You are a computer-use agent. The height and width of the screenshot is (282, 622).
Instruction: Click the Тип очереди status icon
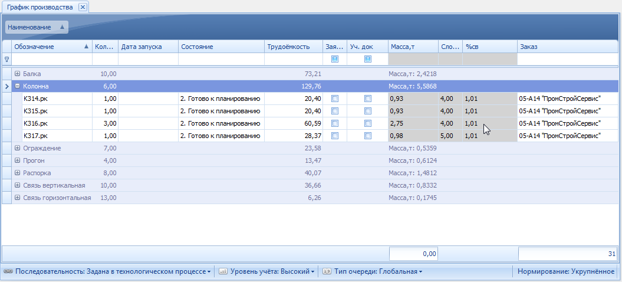point(327,271)
